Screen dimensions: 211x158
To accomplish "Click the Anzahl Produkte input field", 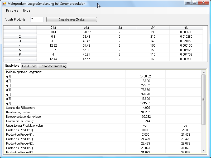I will [37, 19].
